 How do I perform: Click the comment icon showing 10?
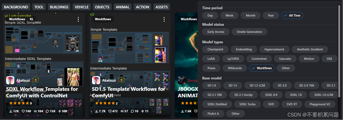coord(132,111)
